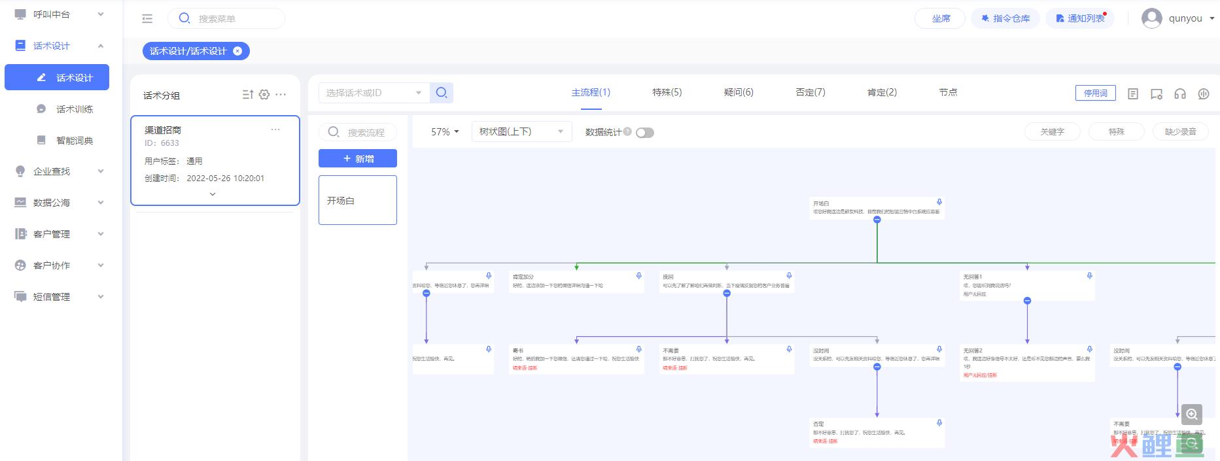Click the 特殊 filter pill on the canvas toolbar
This screenshot has height=461, width=1220.
[1117, 132]
